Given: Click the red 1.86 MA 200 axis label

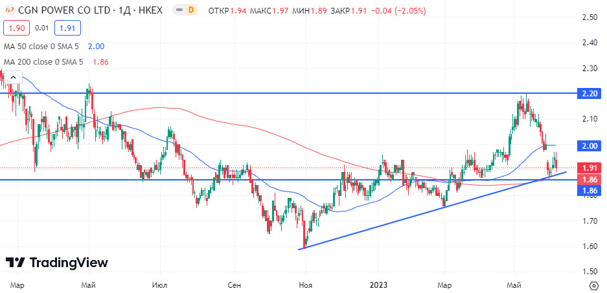Looking at the screenshot, I should (x=589, y=179).
